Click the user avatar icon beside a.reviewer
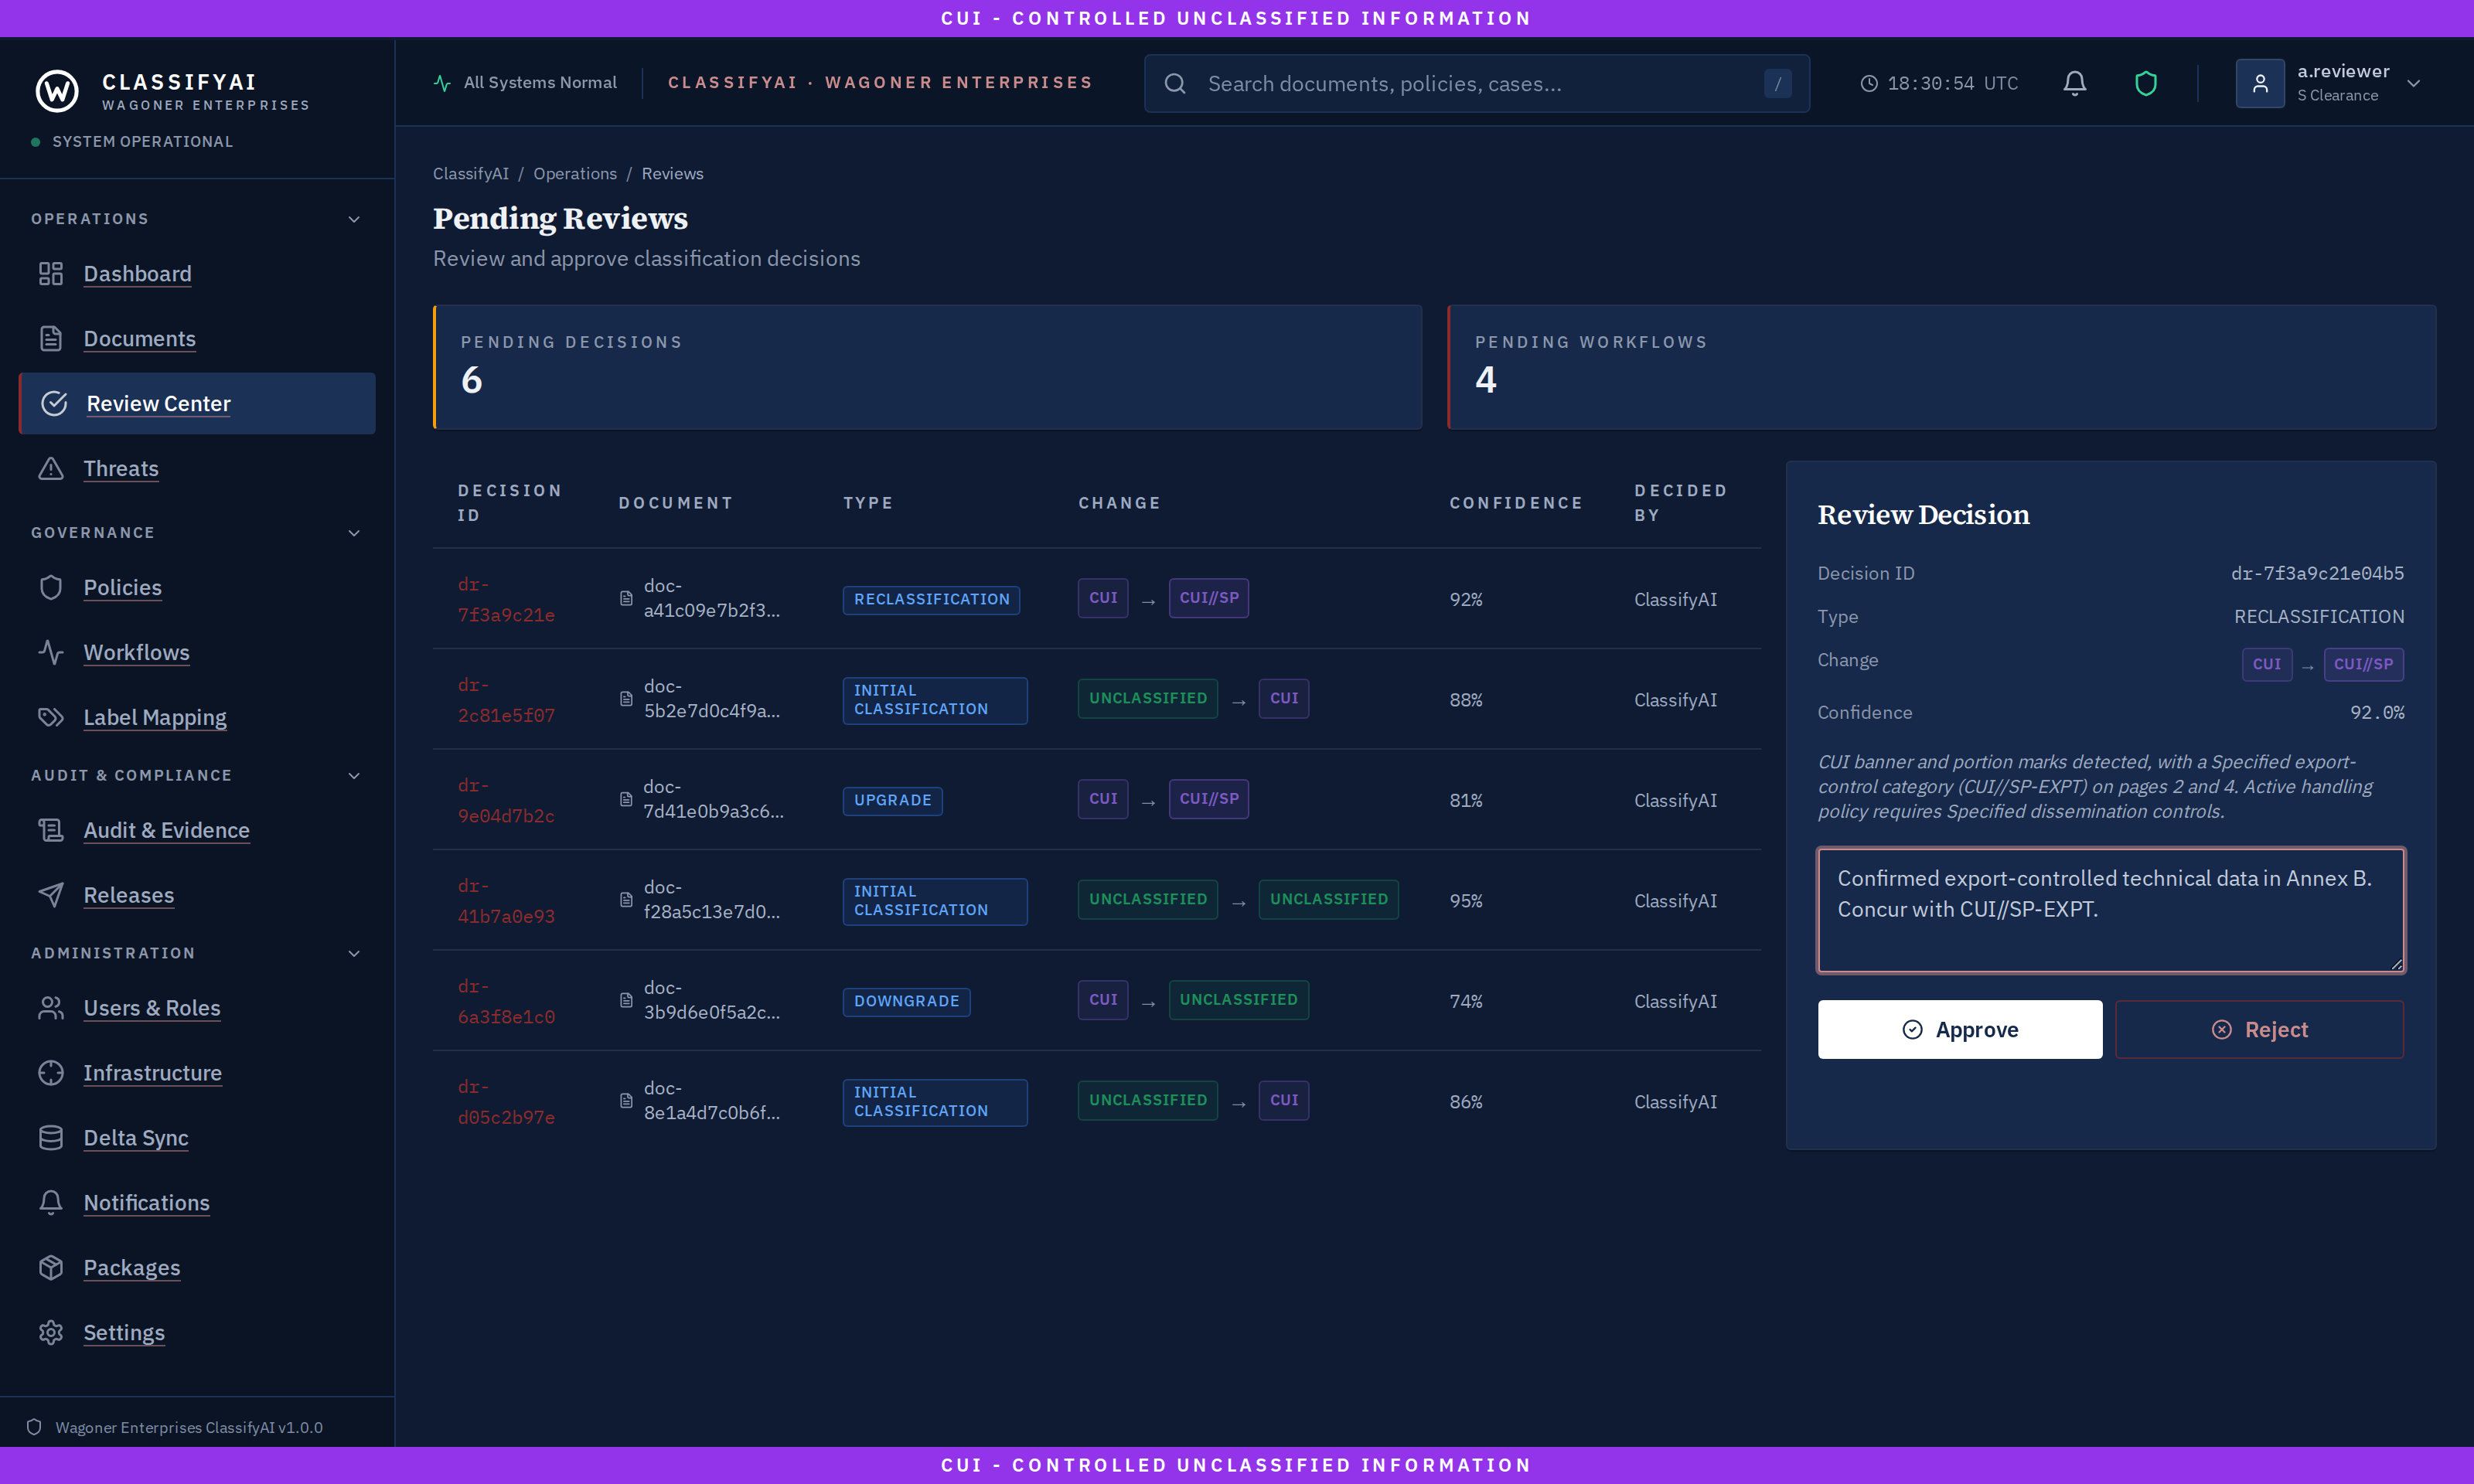Image resolution: width=2474 pixels, height=1484 pixels. 2260,83
